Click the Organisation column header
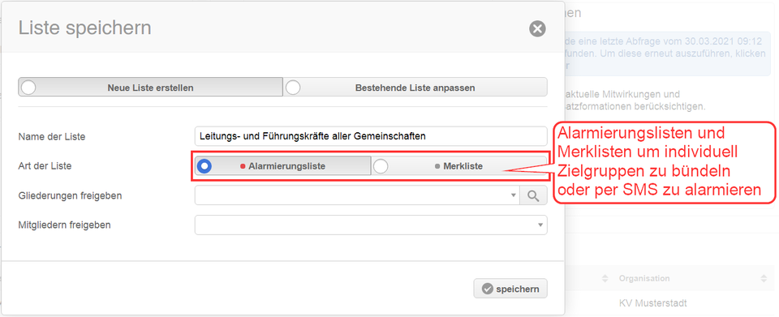Viewport: 779px width, 317px height. 643,279
